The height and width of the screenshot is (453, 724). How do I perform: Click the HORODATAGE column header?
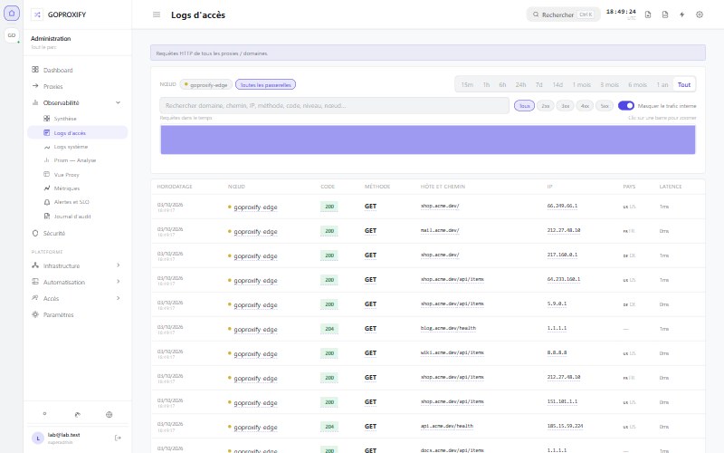(x=175, y=187)
